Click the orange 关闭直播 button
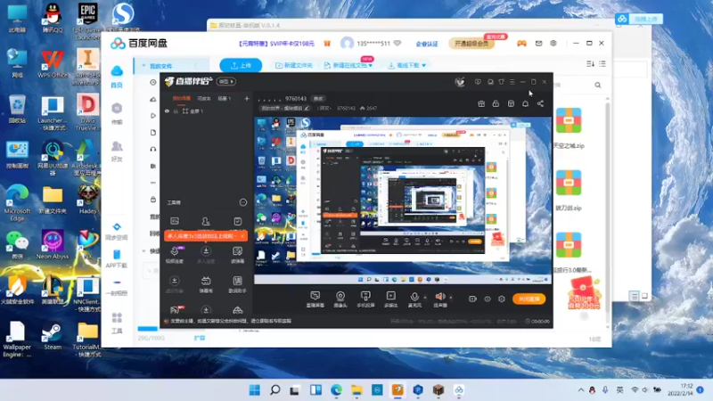Image resolution: width=713 pixels, height=401 pixels. (529, 299)
